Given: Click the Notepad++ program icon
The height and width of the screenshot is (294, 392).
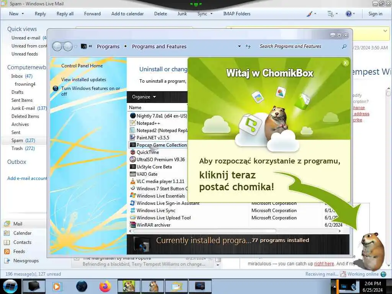Looking at the screenshot, I should pyautogui.click(x=133, y=123).
